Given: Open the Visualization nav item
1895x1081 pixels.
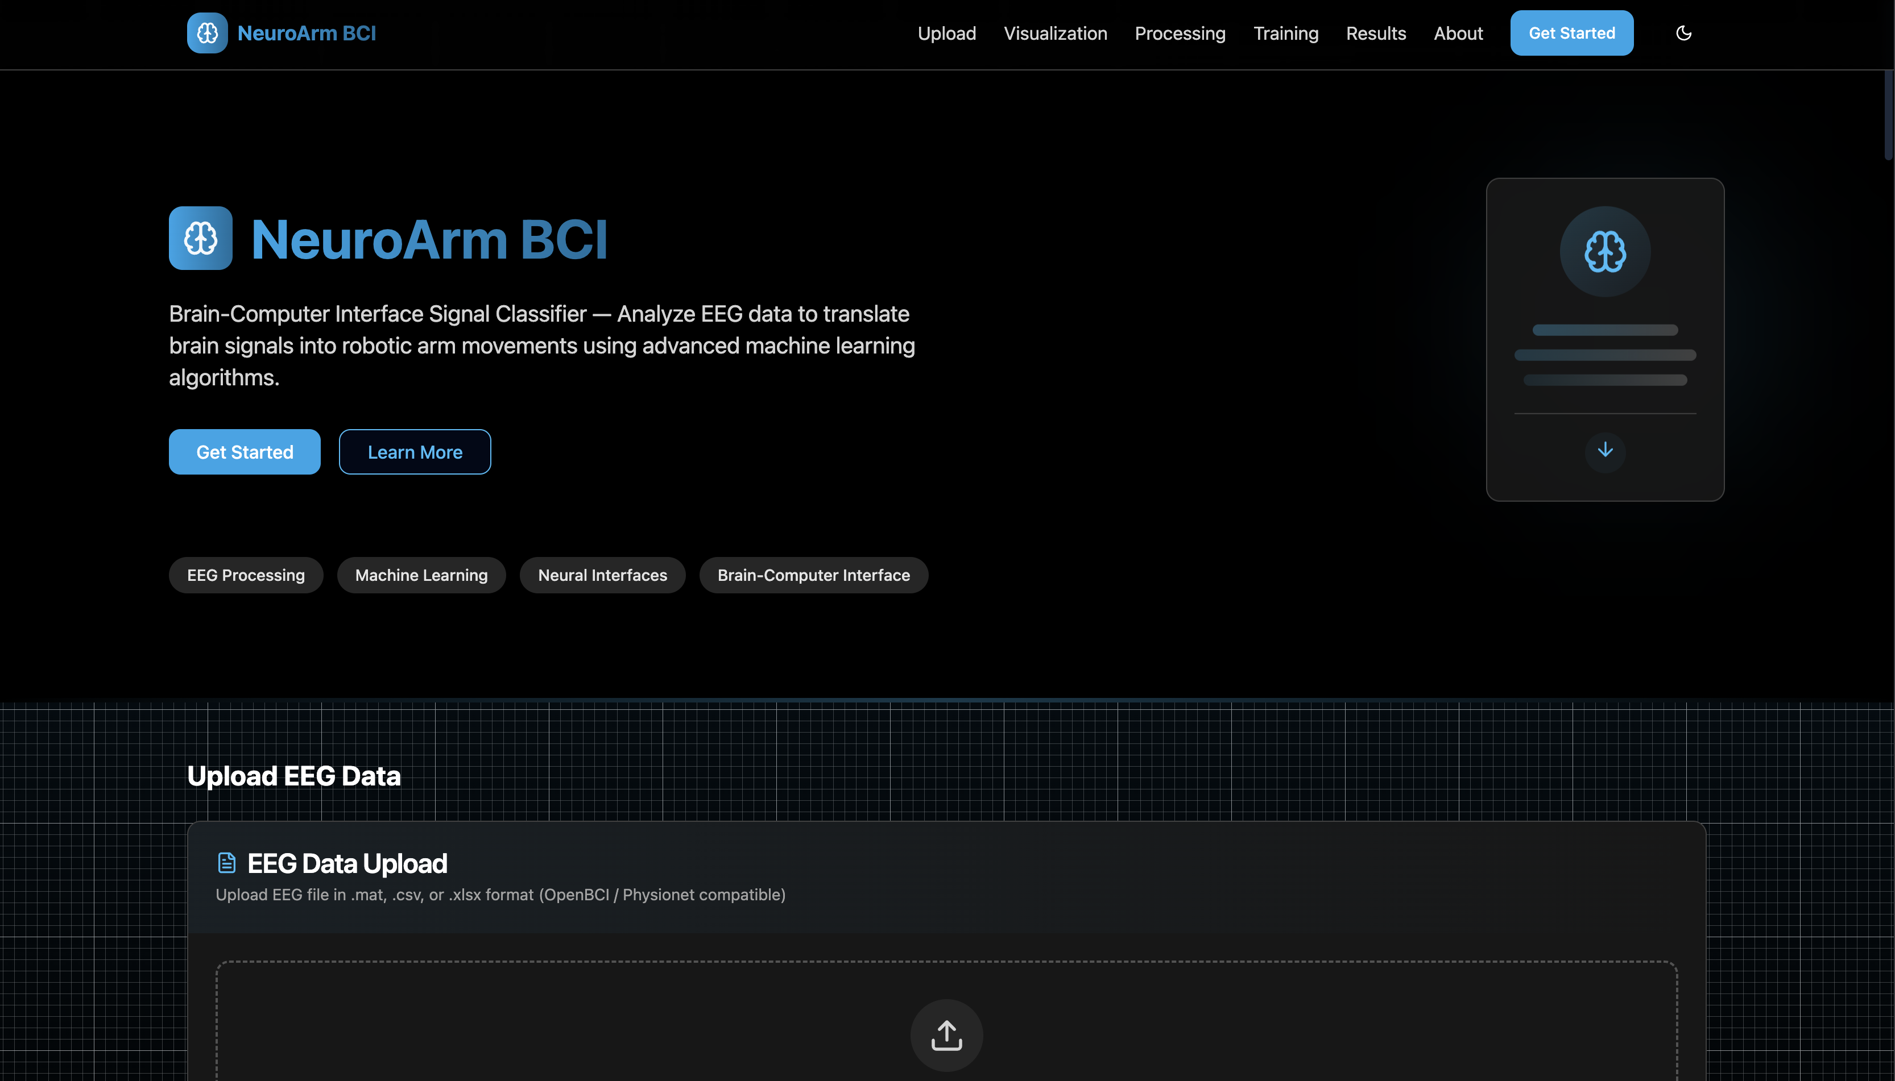Looking at the screenshot, I should pos(1055,34).
